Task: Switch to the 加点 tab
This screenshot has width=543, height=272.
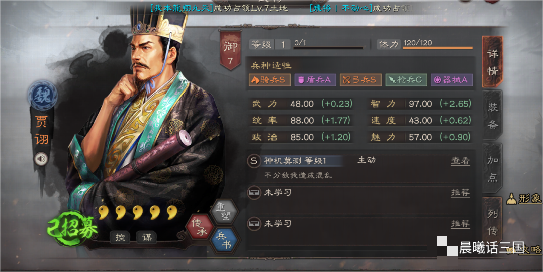Action: (x=493, y=168)
